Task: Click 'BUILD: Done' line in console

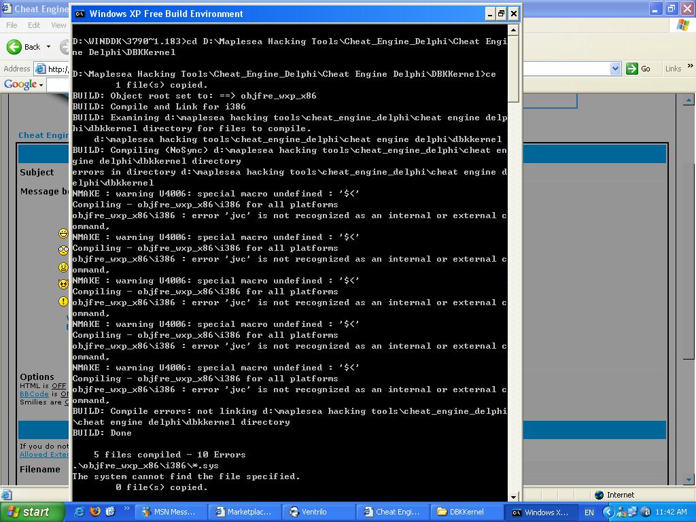Action: tap(102, 433)
